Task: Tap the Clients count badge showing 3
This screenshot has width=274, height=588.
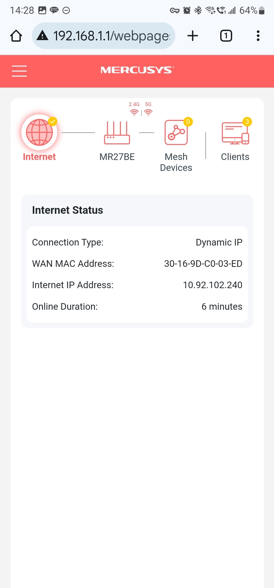Action: pos(247,121)
